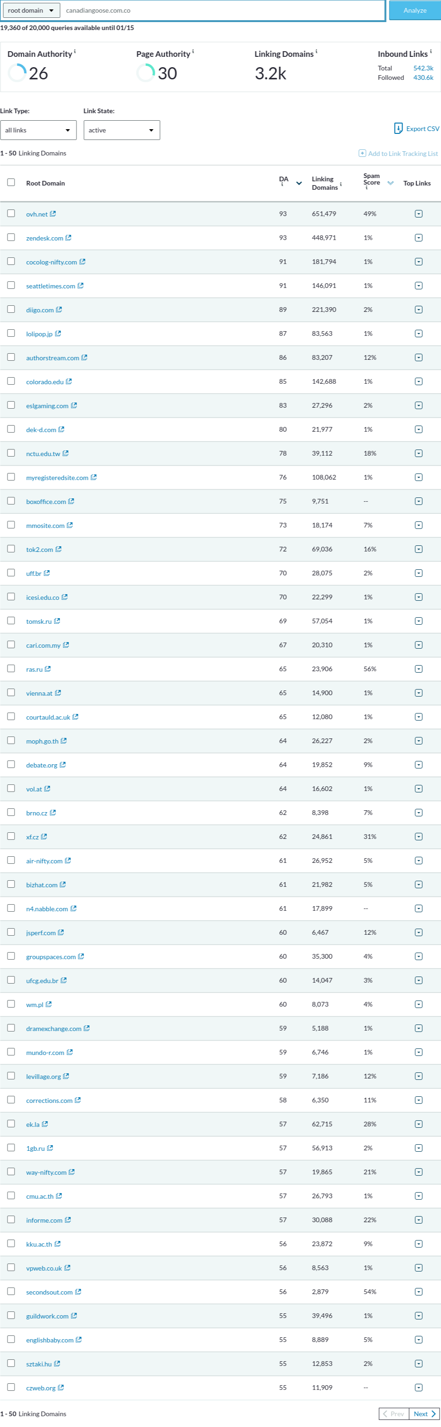Open the root domain scope selector

tap(31, 10)
